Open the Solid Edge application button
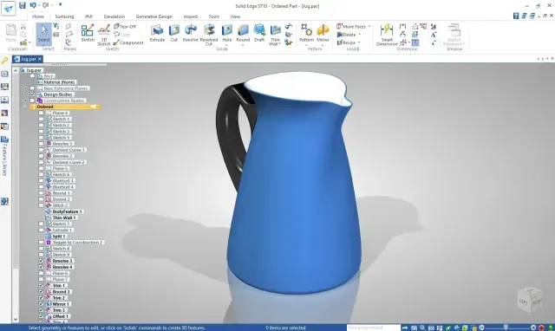Screen dimensions: 555x331 click(x=8, y=9)
